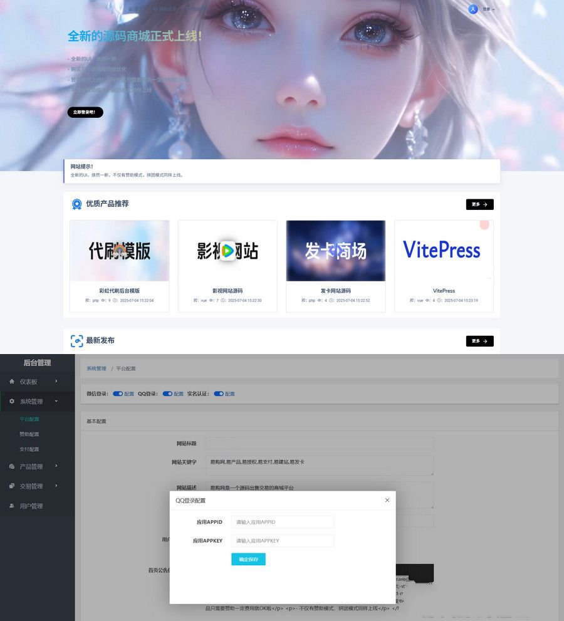Open the 登录 dropdown at top right
This screenshot has width=564, height=621.
click(488, 9)
